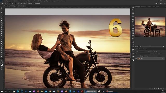Click the 100% button in options bar
Viewport: 166px width, 93px height.
click(24, 3)
